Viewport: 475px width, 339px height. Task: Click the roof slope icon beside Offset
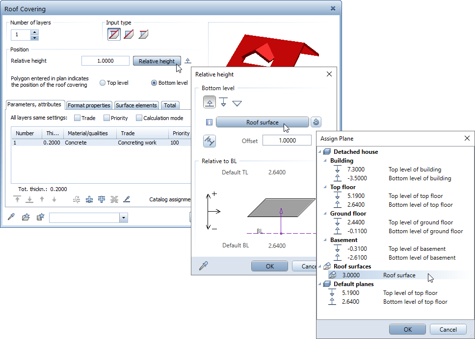point(210,141)
